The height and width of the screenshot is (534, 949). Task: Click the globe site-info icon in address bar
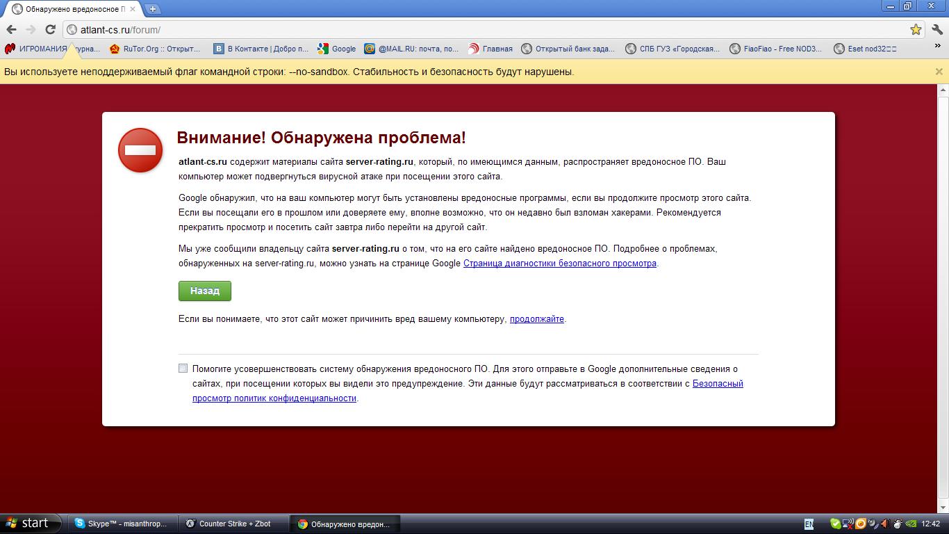(72, 30)
